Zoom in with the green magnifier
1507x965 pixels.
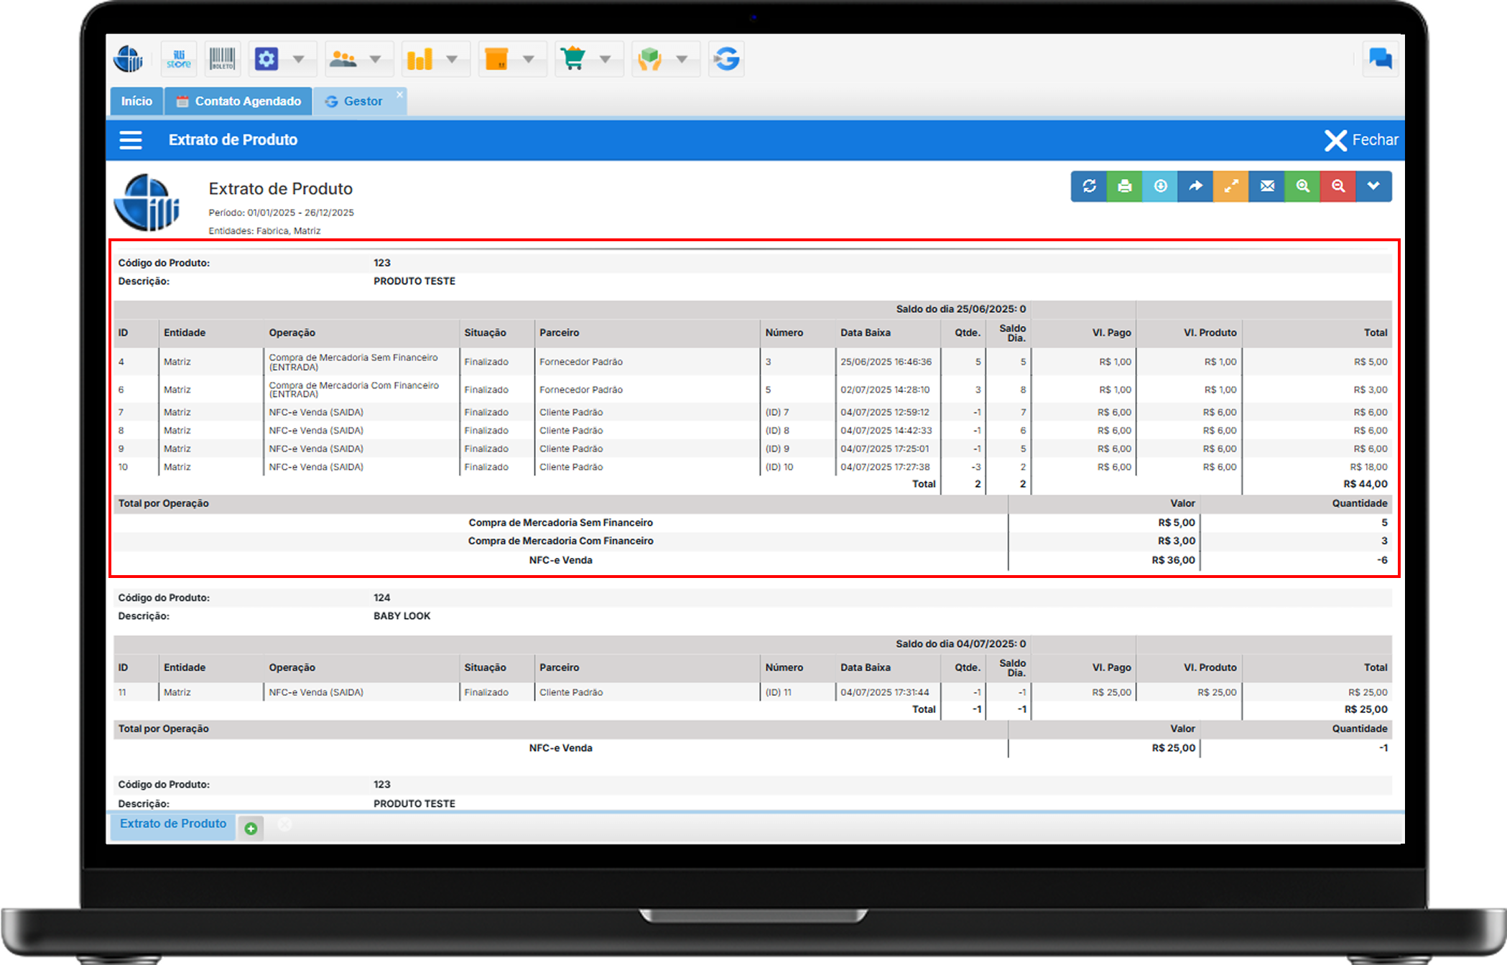point(1302,187)
